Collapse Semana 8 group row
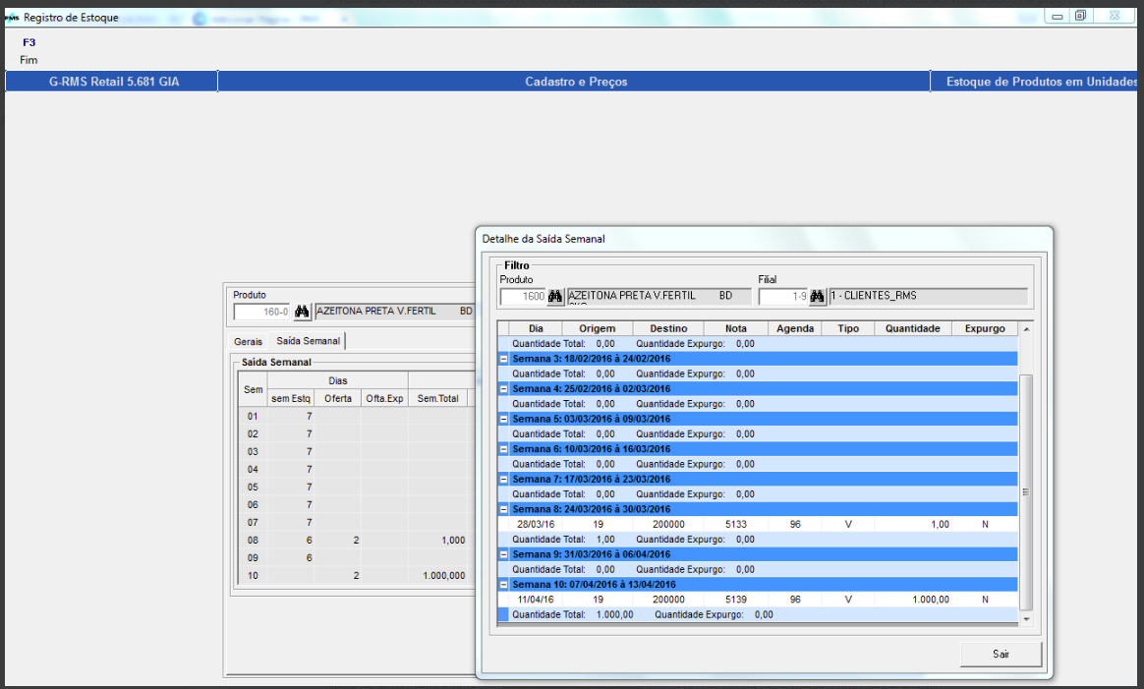 click(x=503, y=509)
